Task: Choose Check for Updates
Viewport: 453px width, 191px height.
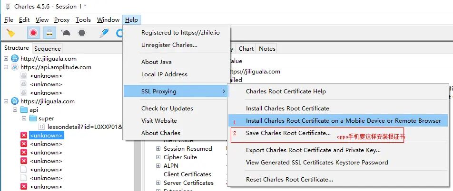Action: pos(167,109)
